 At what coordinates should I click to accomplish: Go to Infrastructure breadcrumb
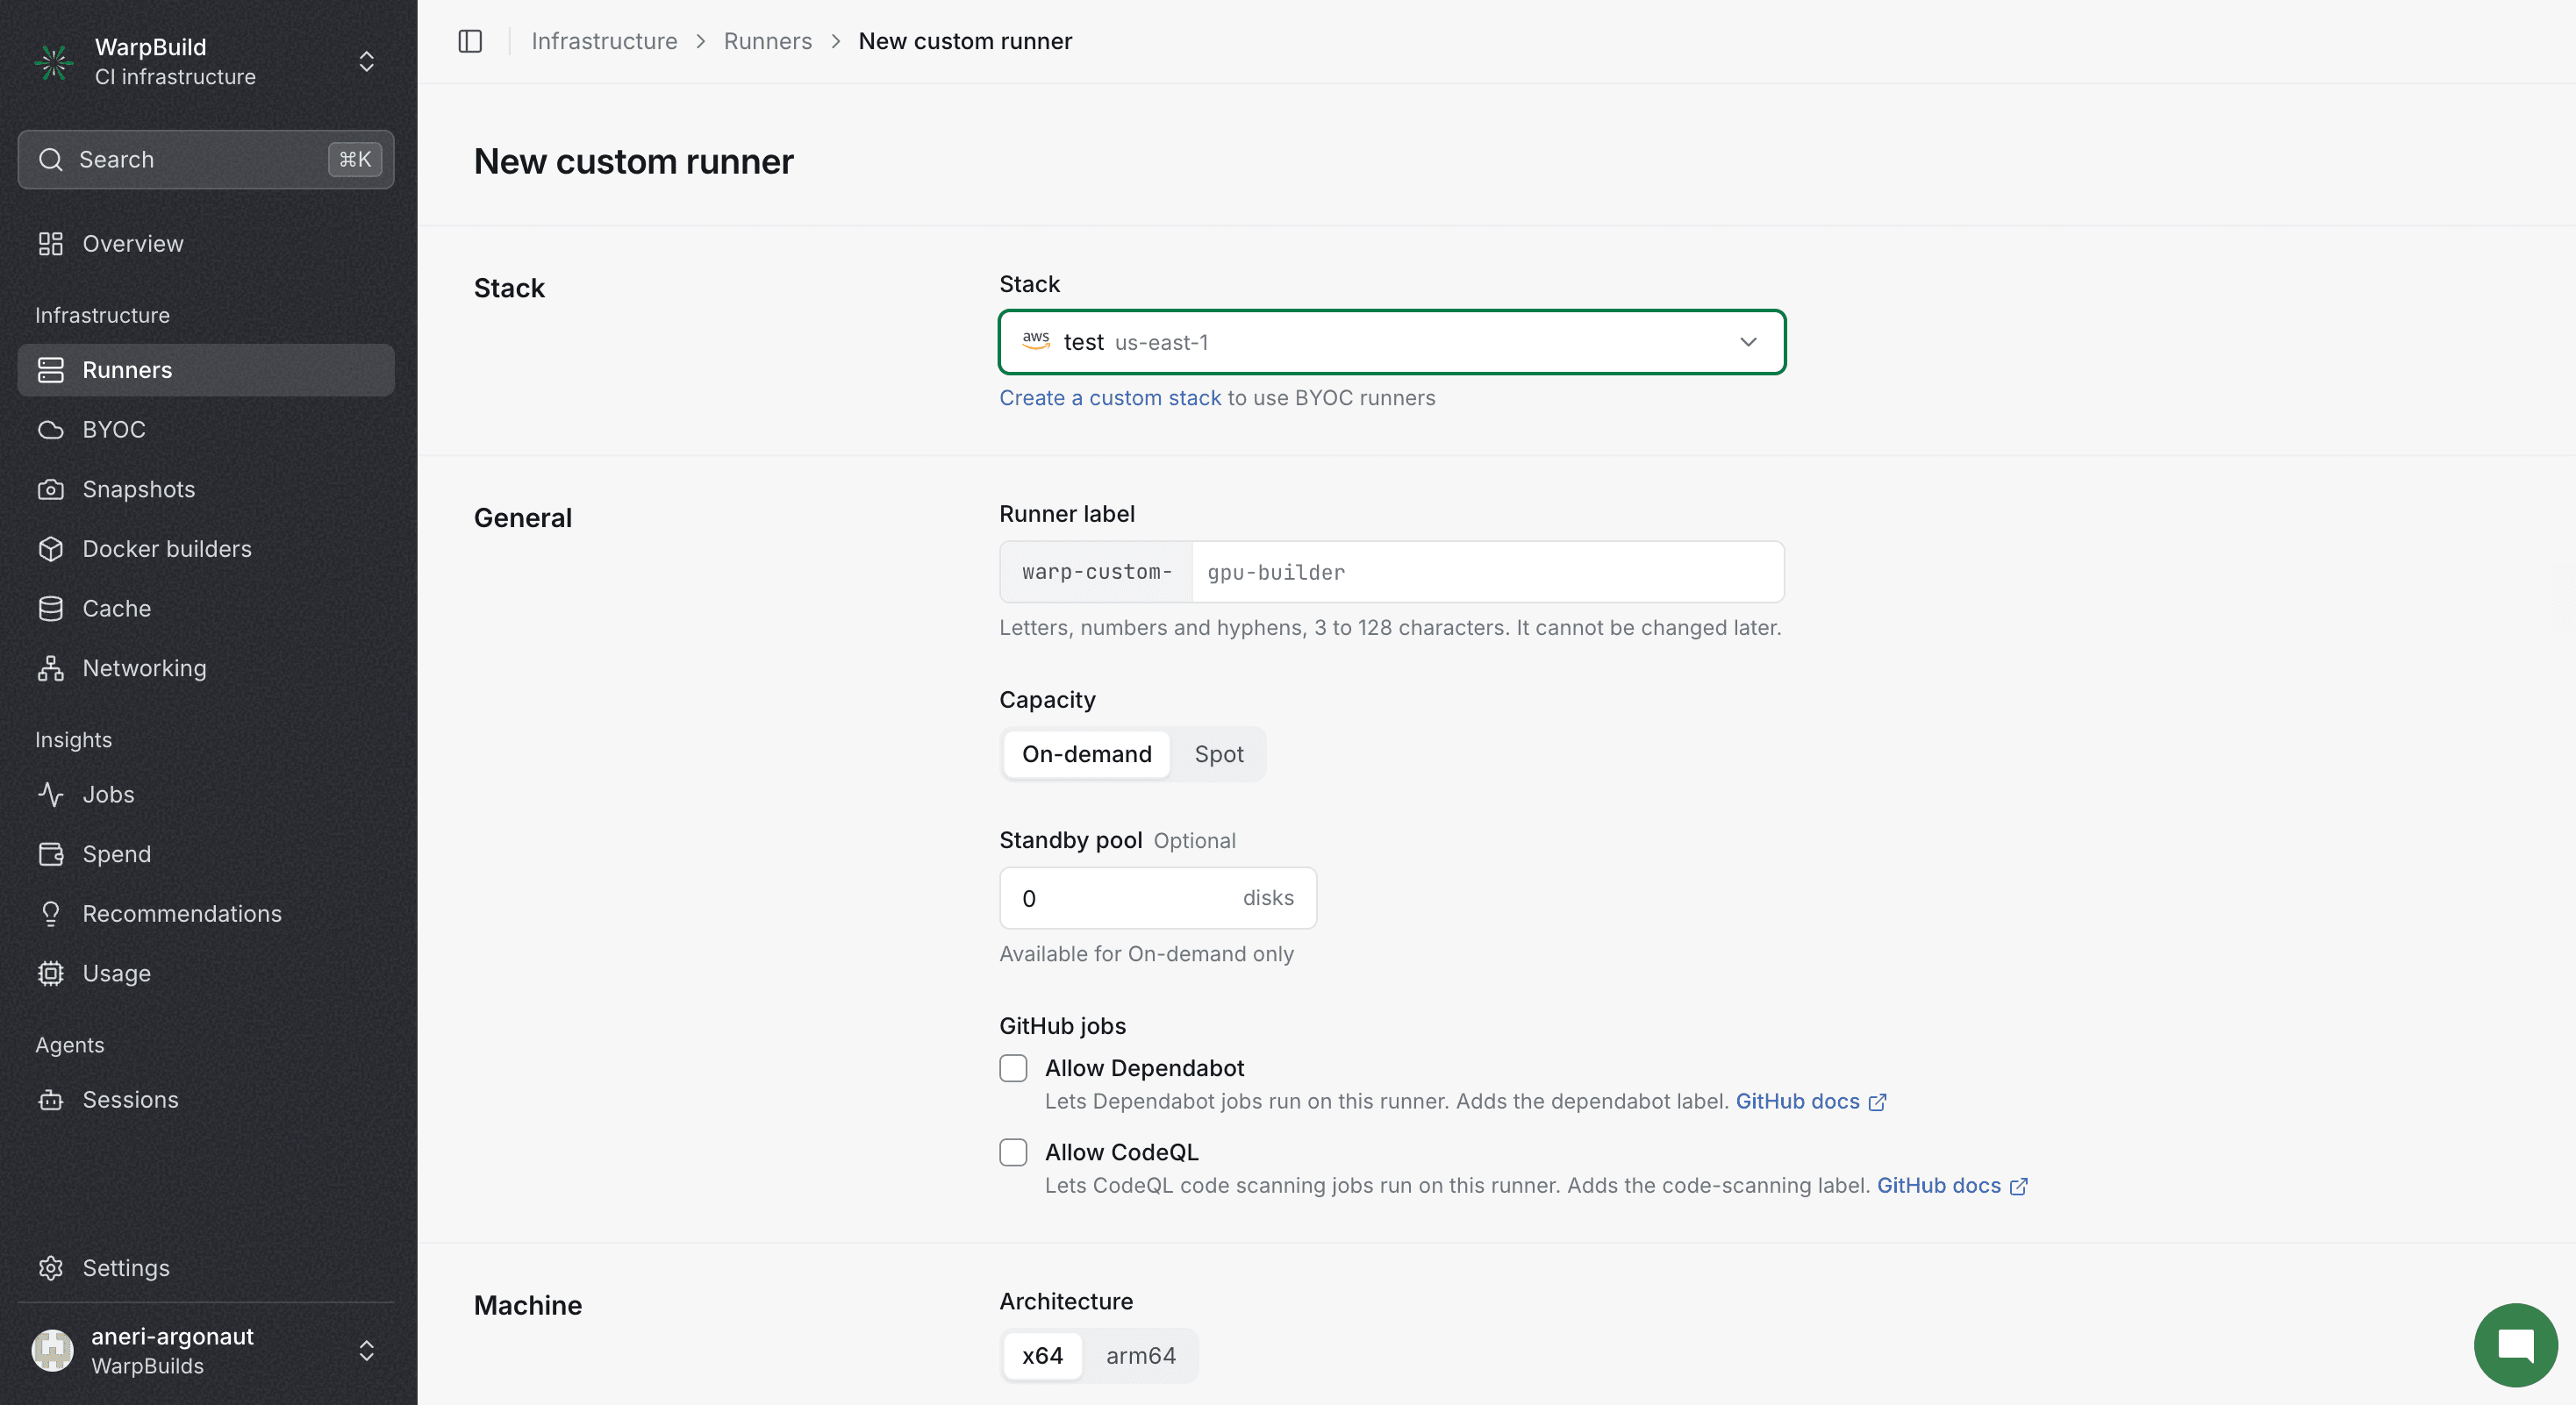(604, 41)
